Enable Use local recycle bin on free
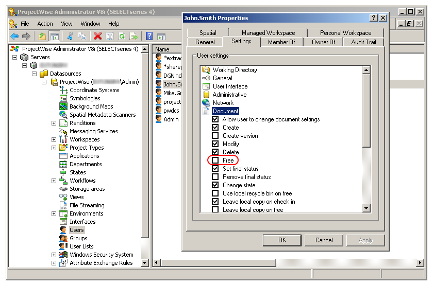 click(215, 193)
